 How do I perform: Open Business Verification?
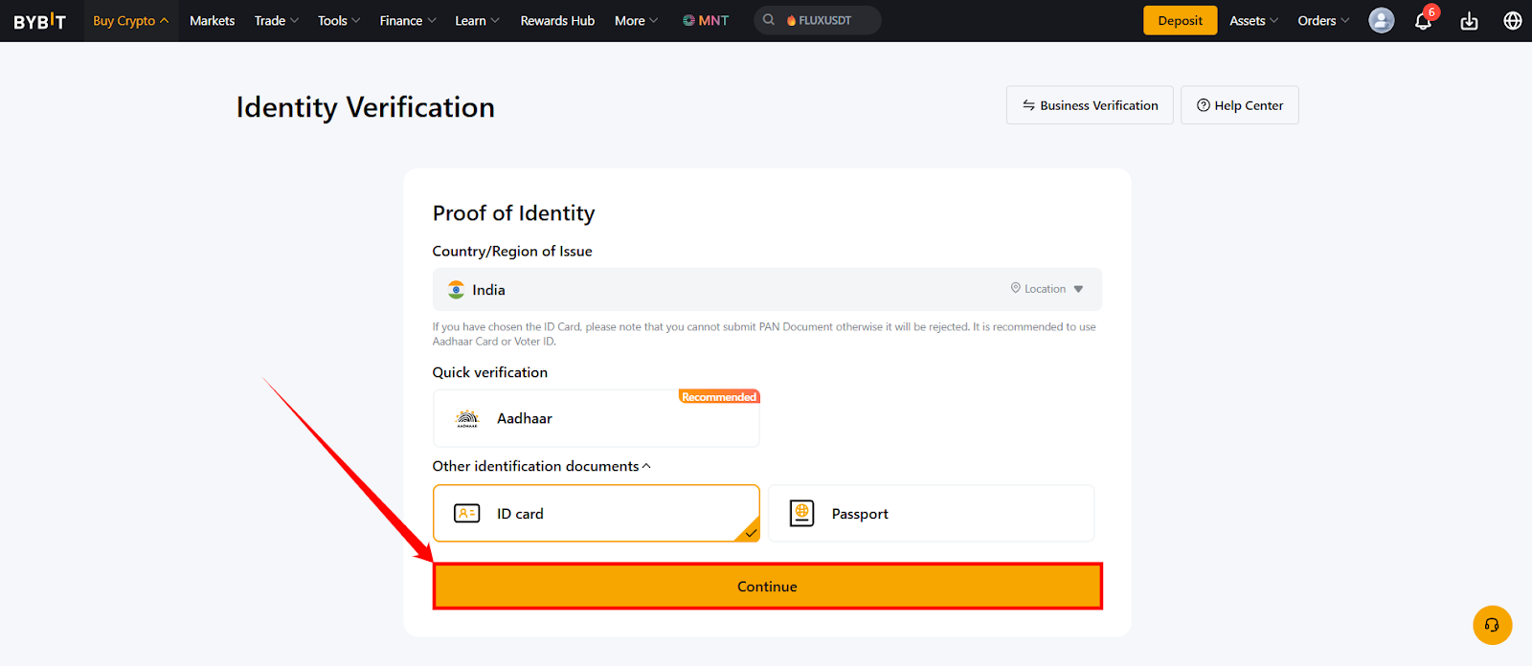click(1090, 105)
